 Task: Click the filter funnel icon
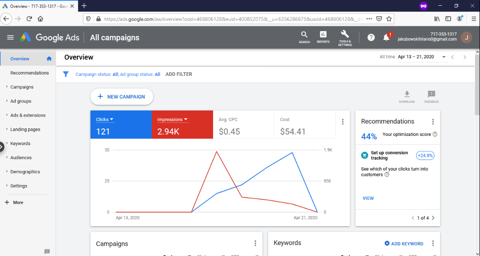66,74
